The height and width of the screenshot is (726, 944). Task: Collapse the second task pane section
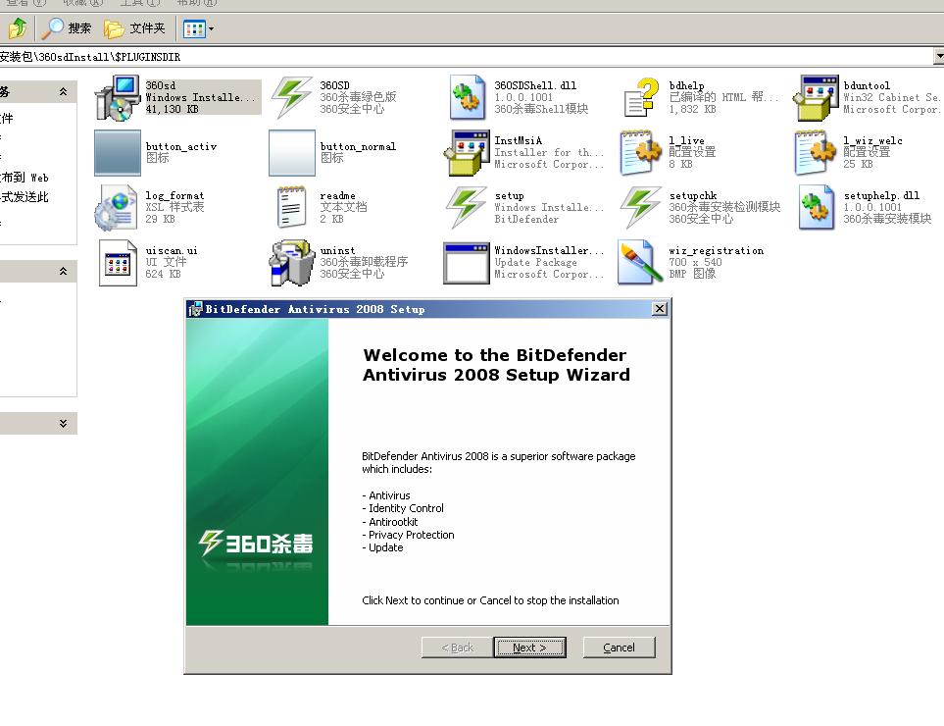63,271
